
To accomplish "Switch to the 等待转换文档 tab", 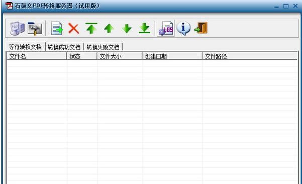I will click(x=25, y=47).
